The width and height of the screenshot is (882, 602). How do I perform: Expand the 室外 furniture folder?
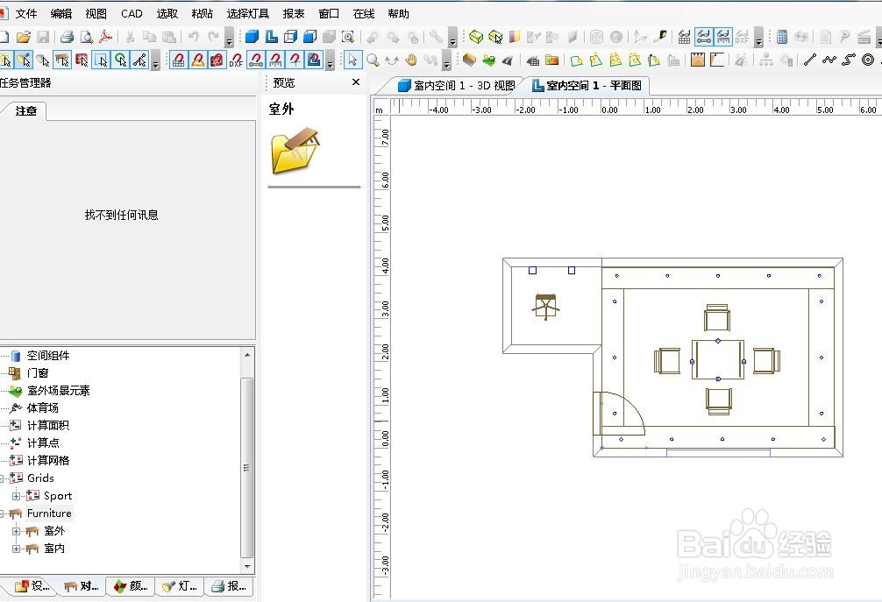17,531
